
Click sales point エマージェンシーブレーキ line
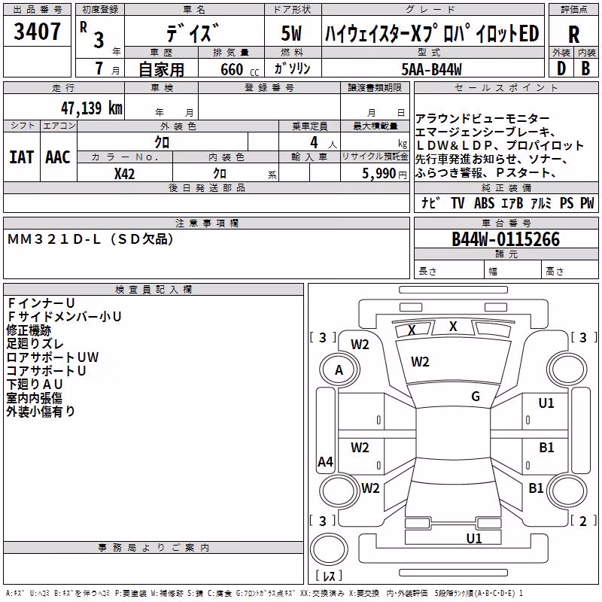[x=485, y=132]
